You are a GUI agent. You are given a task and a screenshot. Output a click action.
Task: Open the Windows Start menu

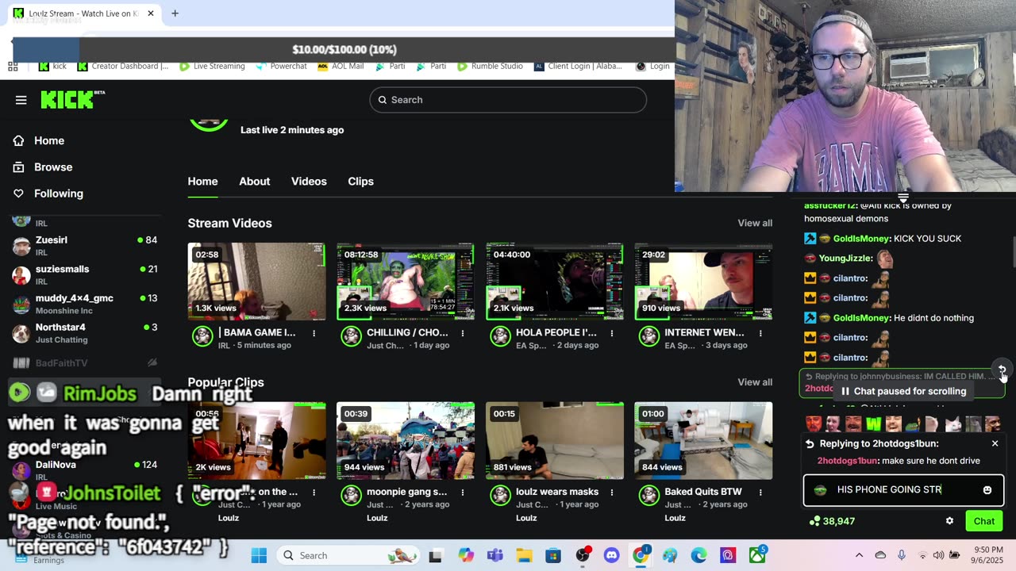[x=259, y=555]
